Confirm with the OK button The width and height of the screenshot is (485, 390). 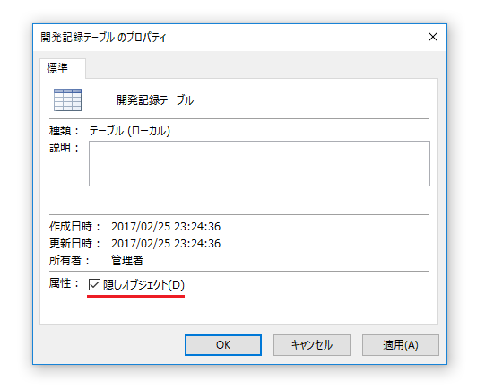(223, 345)
